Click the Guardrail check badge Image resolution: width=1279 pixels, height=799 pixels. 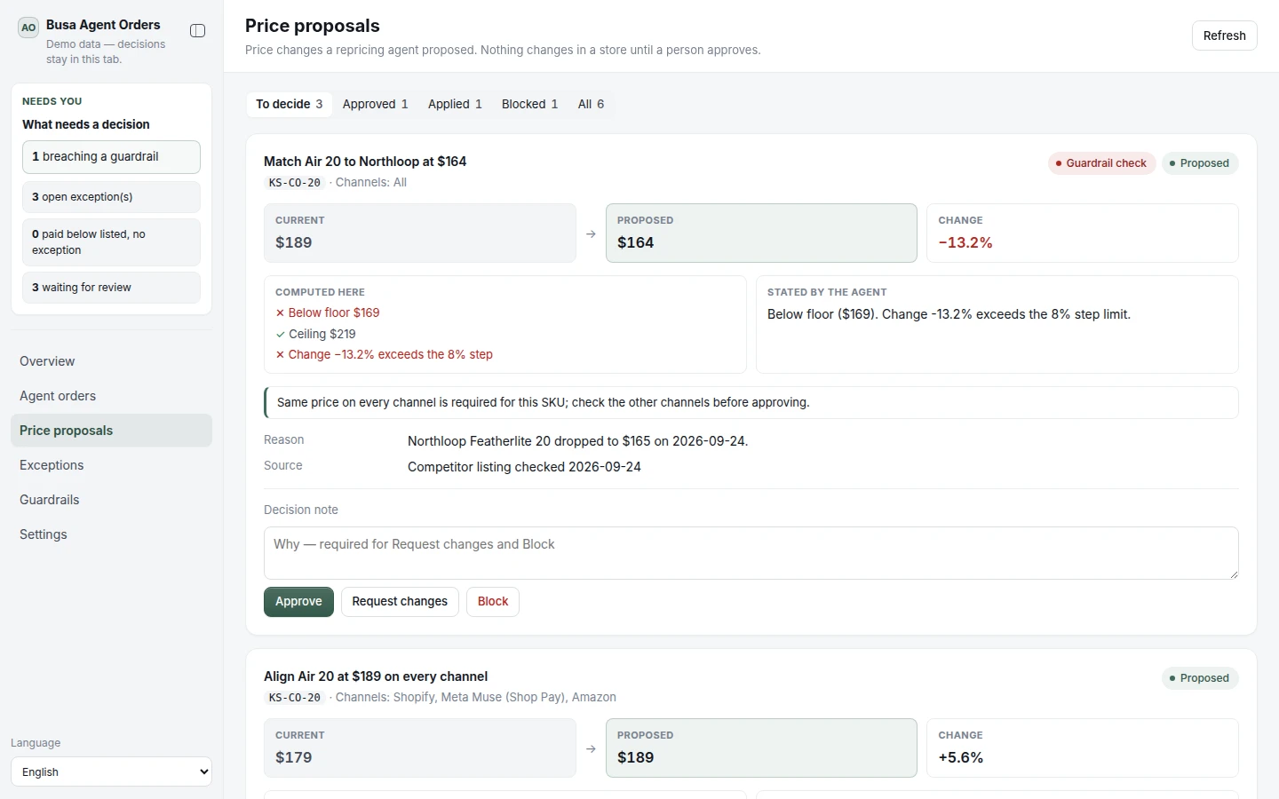(1101, 163)
